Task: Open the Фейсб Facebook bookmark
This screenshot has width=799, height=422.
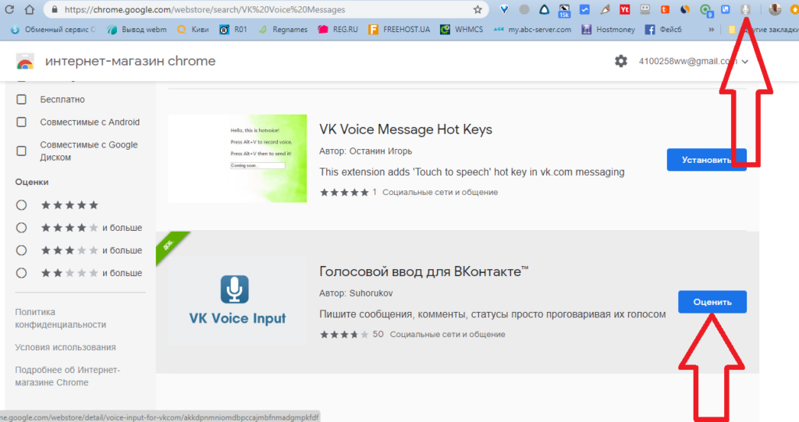Action: pyautogui.click(x=663, y=30)
